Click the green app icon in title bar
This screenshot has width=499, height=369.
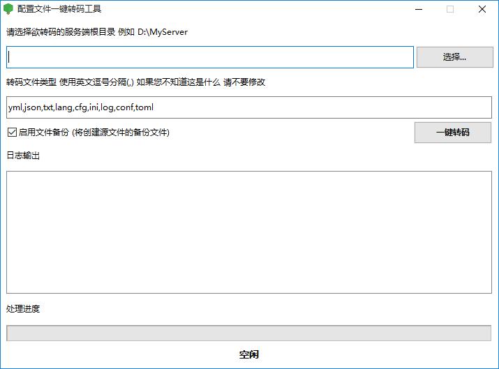(8, 9)
